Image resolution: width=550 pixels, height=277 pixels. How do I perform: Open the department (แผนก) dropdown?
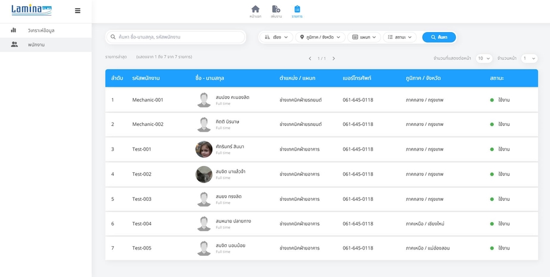pos(364,37)
